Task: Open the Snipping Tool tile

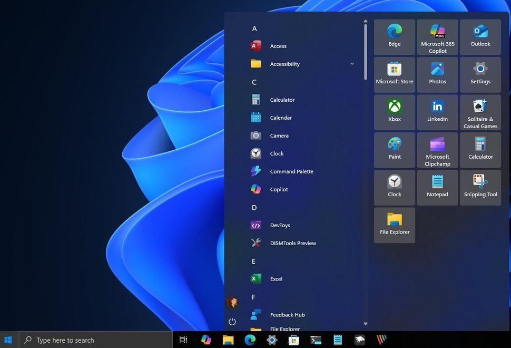Action: coord(480,187)
